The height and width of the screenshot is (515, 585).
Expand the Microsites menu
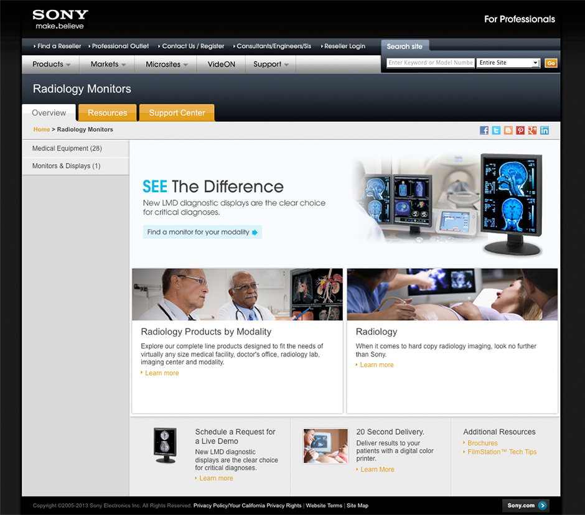pos(166,64)
